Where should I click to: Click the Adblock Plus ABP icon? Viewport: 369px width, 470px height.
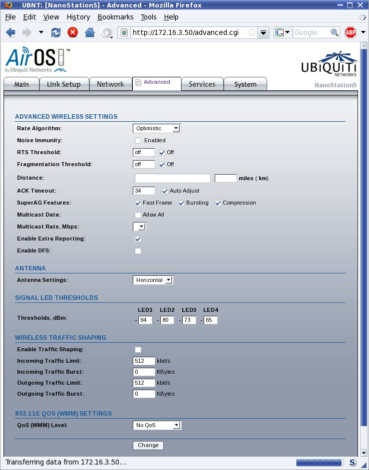pos(350,32)
